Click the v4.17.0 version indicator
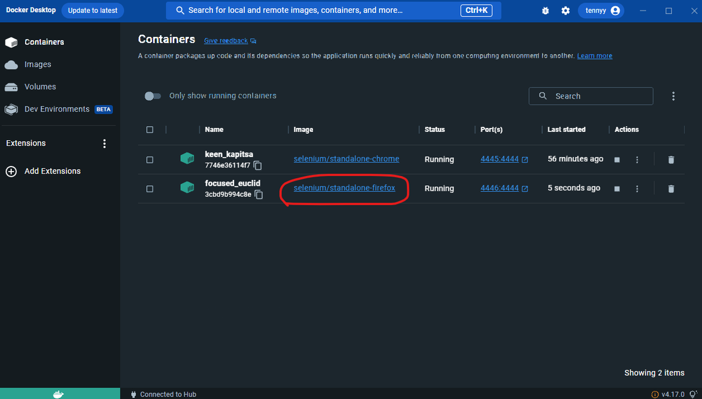Viewport: 702px width, 399px height. (672, 394)
